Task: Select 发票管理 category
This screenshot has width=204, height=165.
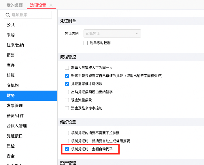Action: [15, 106]
